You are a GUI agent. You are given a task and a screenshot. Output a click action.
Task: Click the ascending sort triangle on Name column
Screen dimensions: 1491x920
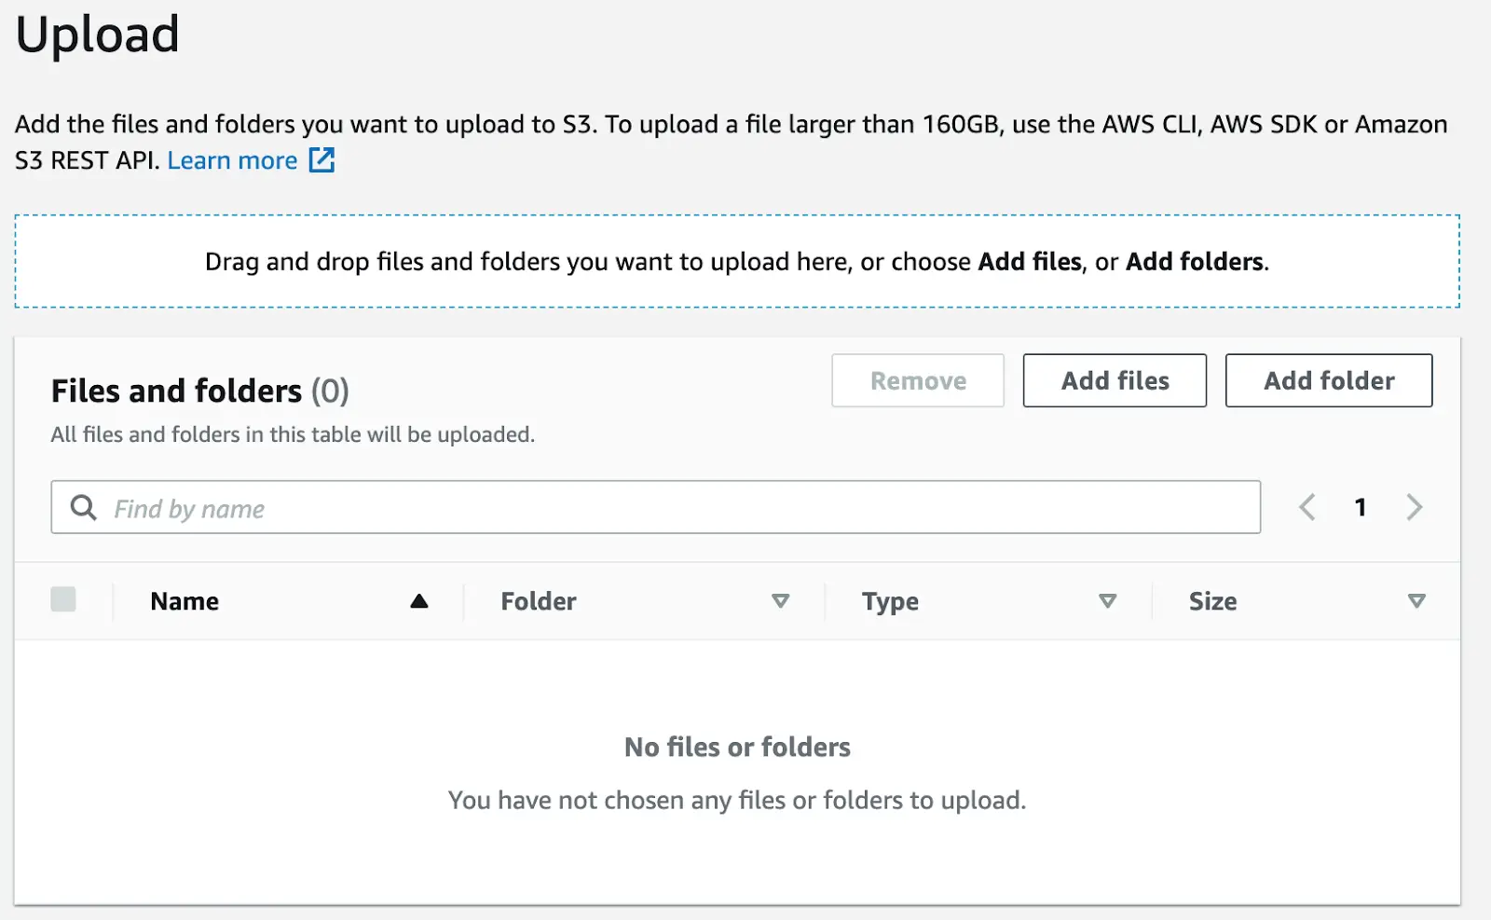click(420, 601)
